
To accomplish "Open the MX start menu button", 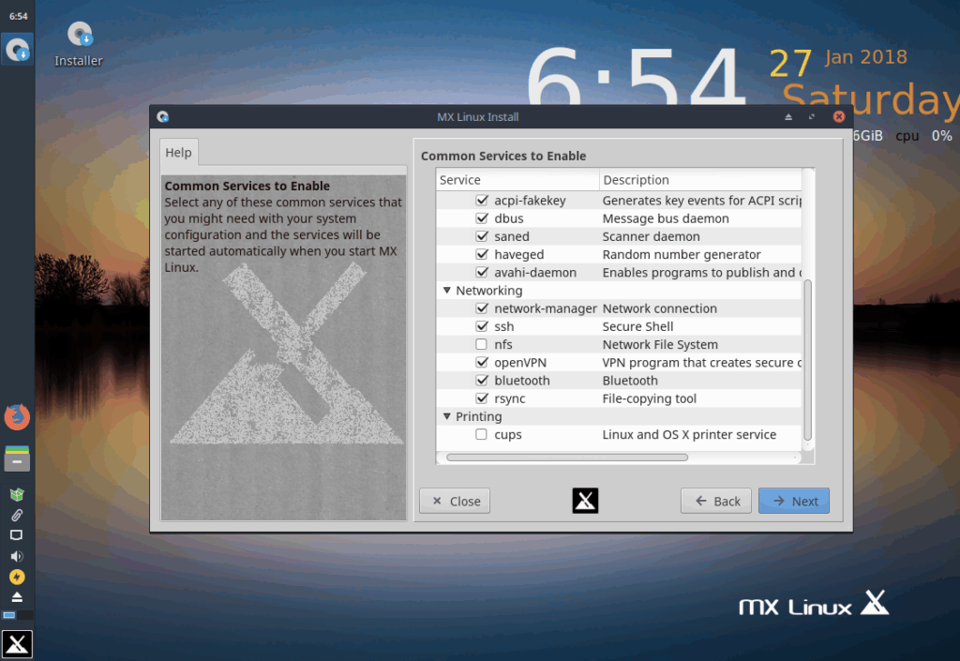I will point(17,644).
